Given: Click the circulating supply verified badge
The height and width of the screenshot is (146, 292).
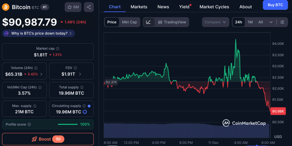Looking at the screenshot, I should click(x=89, y=106).
